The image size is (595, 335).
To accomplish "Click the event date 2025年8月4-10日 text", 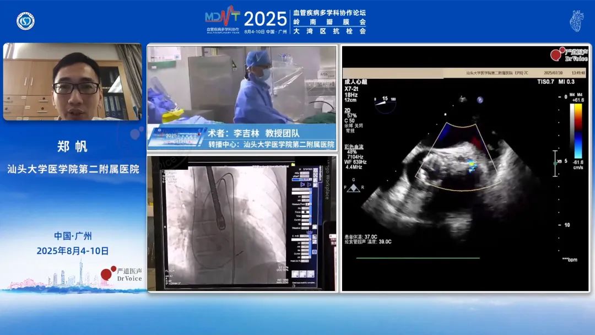I will 73,251.
